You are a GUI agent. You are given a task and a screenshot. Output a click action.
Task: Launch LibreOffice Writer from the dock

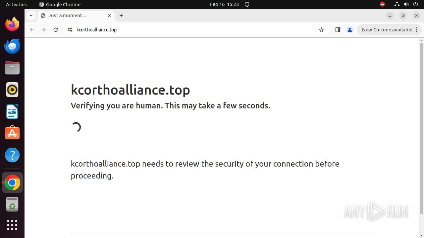click(x=12, y=111)
